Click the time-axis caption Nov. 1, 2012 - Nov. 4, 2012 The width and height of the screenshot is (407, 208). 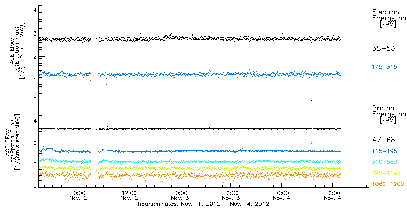pos(203,204)
